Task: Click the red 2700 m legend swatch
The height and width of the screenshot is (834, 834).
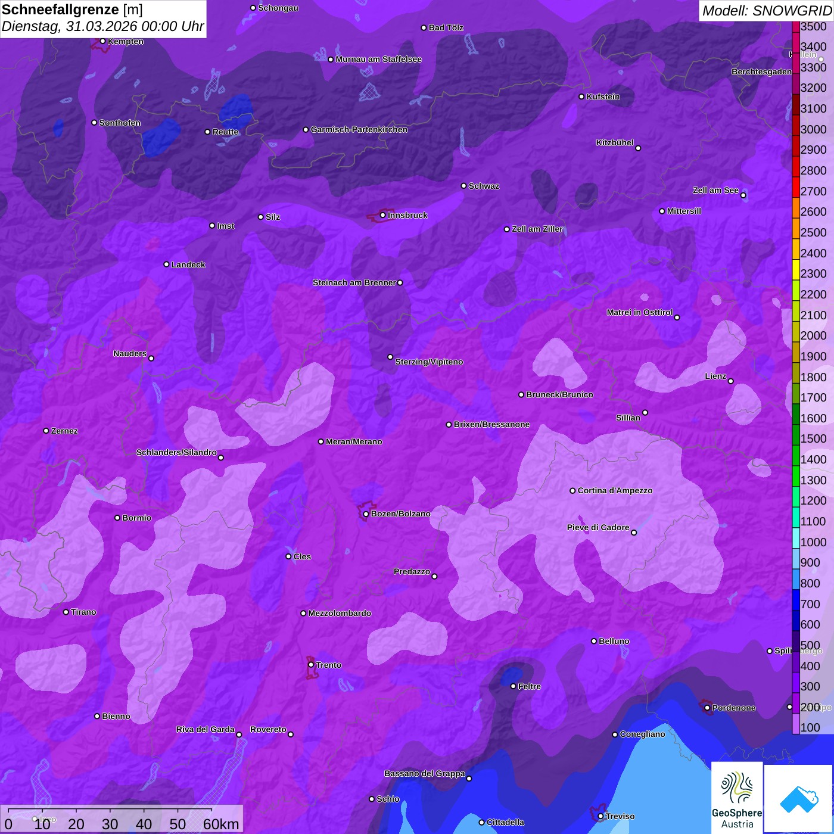Action: click(x=796, y=187)
